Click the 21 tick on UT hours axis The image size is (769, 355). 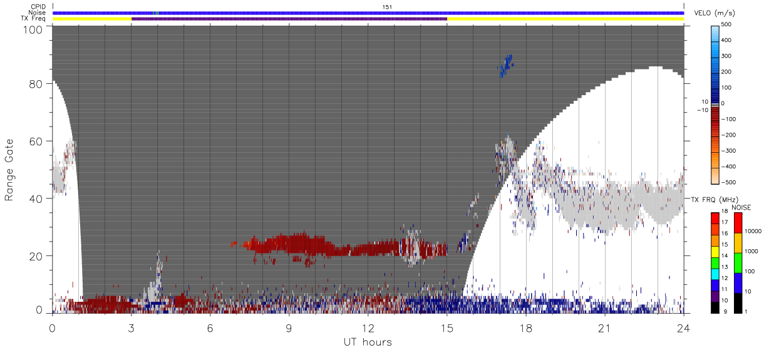pyautogui.click(x=605, y=327)
